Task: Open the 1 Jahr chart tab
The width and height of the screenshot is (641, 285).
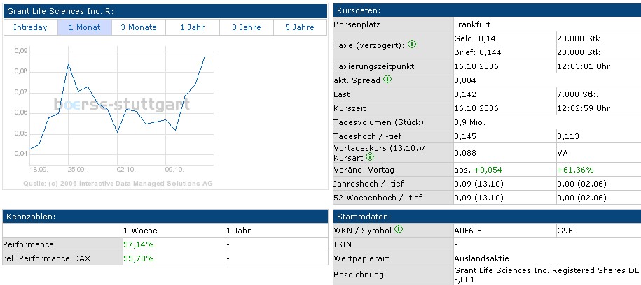Action: point(193,27)
